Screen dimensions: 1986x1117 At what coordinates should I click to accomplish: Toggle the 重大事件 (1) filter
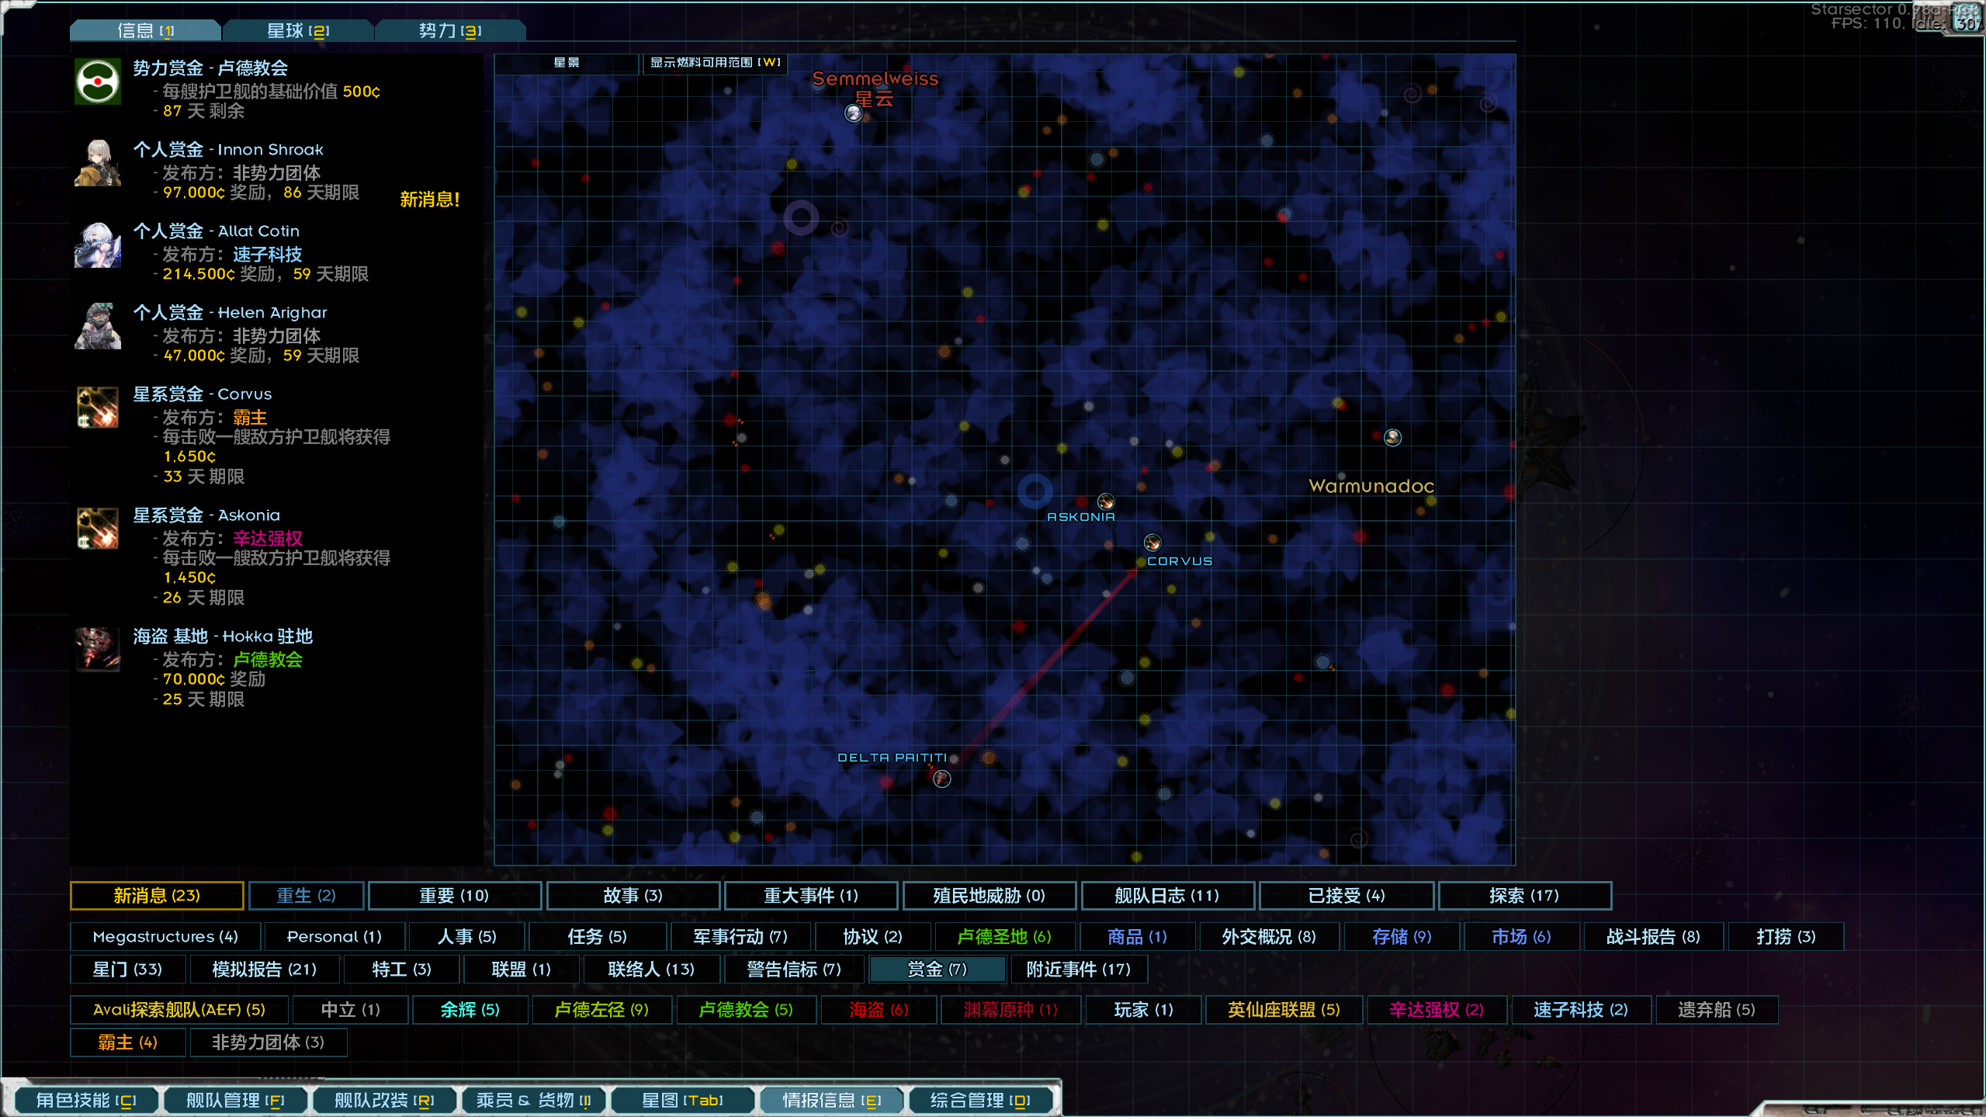point(810,896)
